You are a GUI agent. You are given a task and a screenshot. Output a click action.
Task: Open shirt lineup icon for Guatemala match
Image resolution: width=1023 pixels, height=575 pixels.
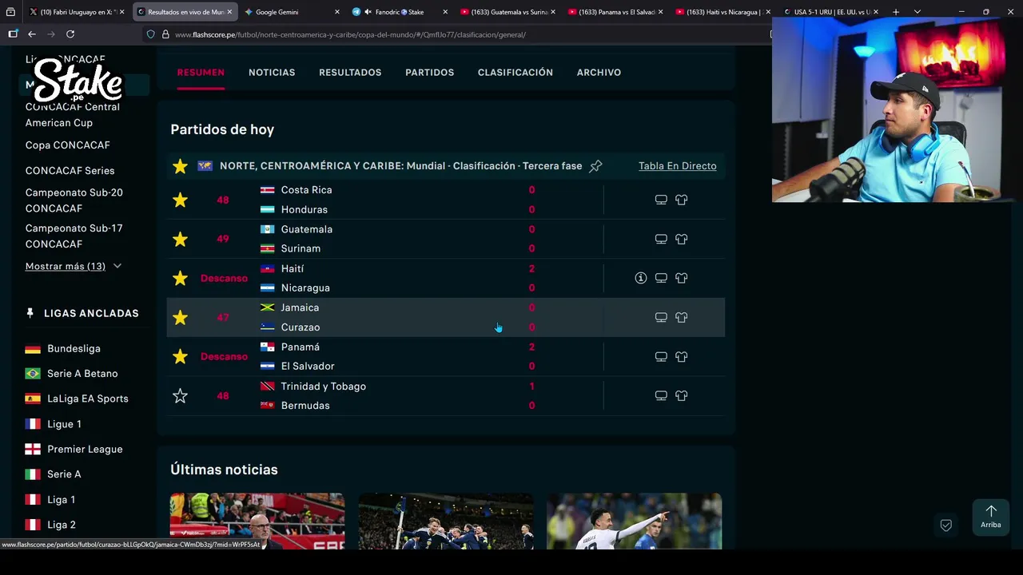point(681,239)
